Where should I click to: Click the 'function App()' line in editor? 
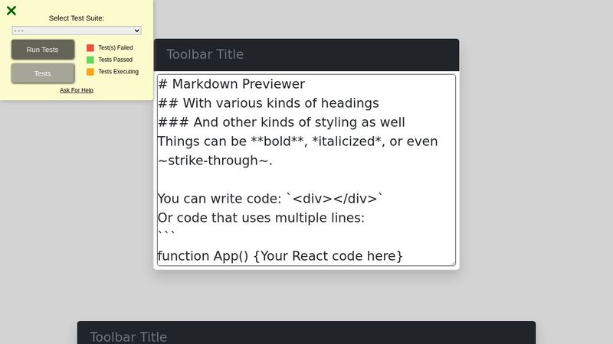280,256
